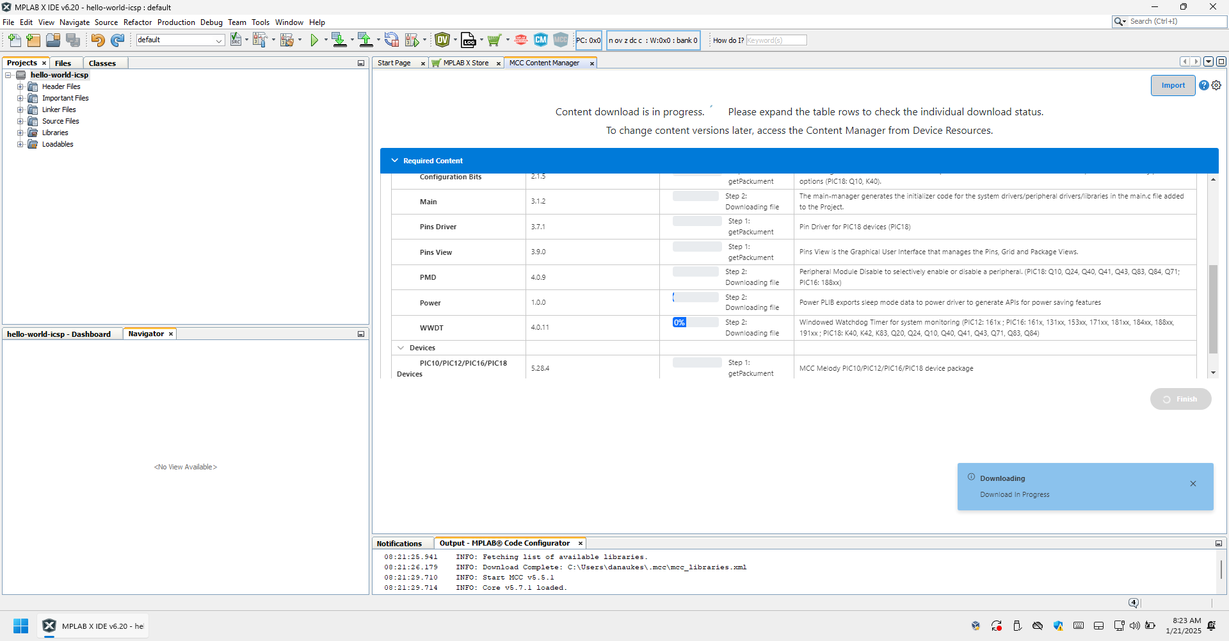Viewport: 1229px width, 641px height.
Task: Click the Finish button
Action: [x=1180, y=399]
